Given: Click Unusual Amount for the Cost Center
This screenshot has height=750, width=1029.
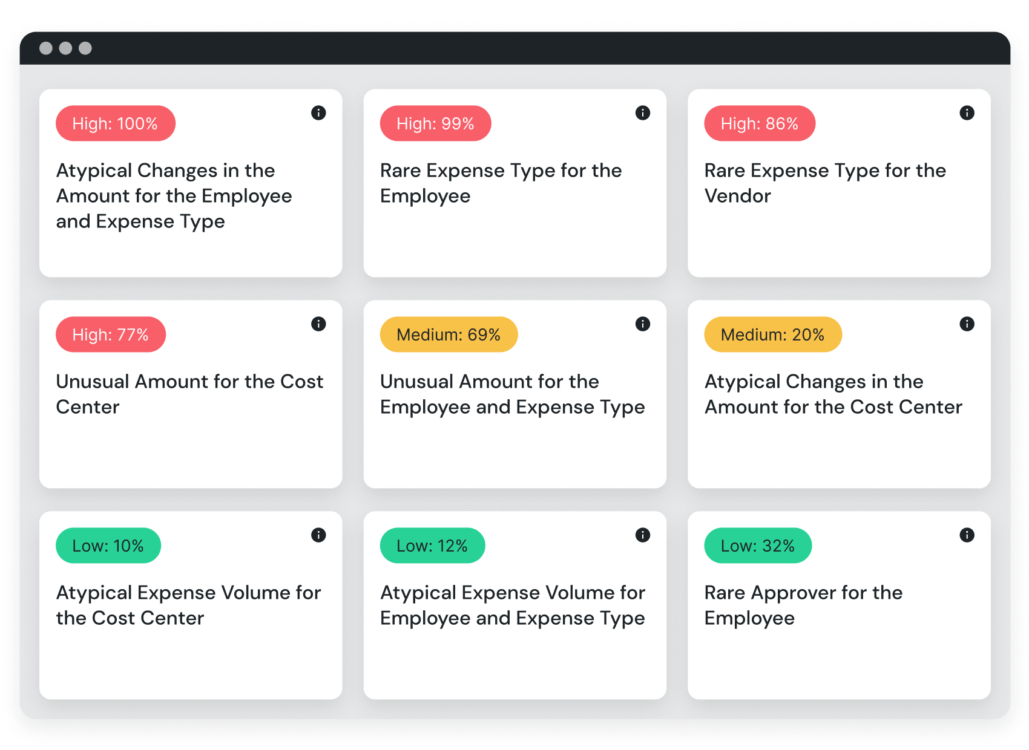Looking at the screenshot, I should coord(189,394).
